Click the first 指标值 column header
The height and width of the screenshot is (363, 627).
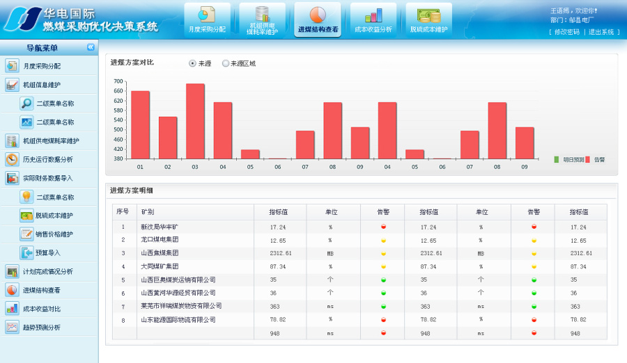(x=278, y=212)
